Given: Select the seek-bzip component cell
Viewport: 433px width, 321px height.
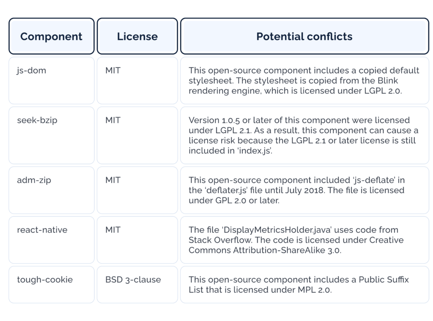Looking at the screenshot, I should coord(51,135).
